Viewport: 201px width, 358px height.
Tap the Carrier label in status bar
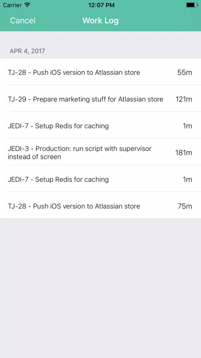pyautogui.click(x=12, y=5)
